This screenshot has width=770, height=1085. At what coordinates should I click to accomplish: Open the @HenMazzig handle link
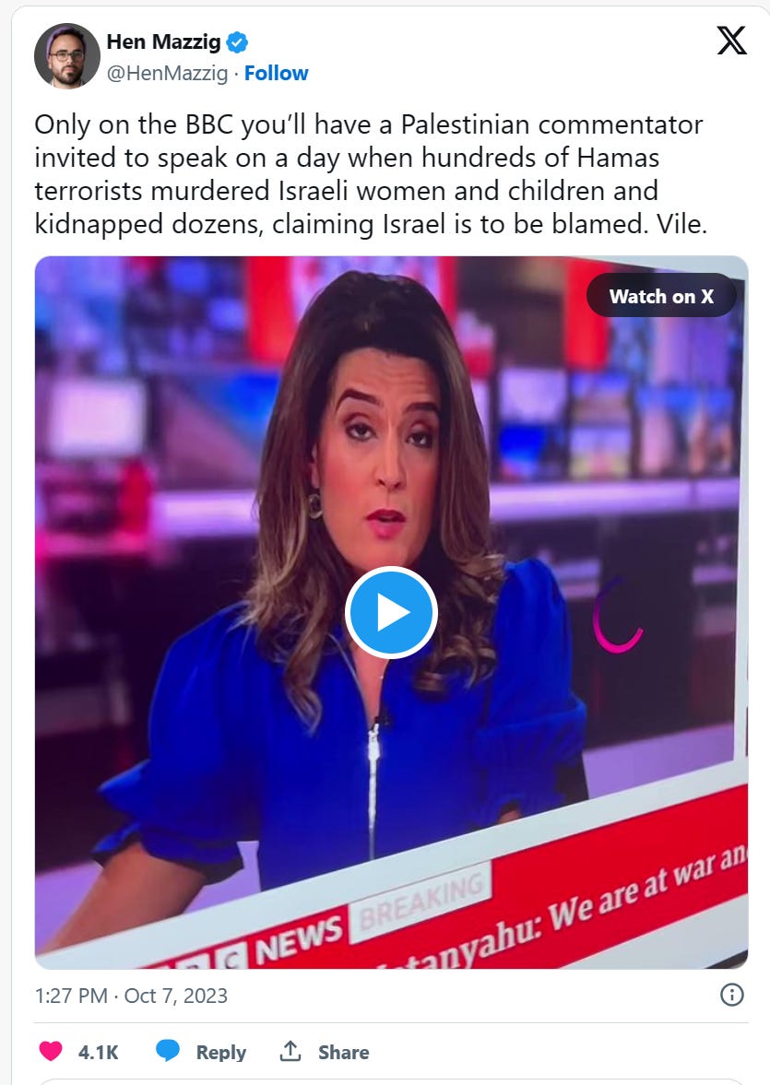click(167, 74)
